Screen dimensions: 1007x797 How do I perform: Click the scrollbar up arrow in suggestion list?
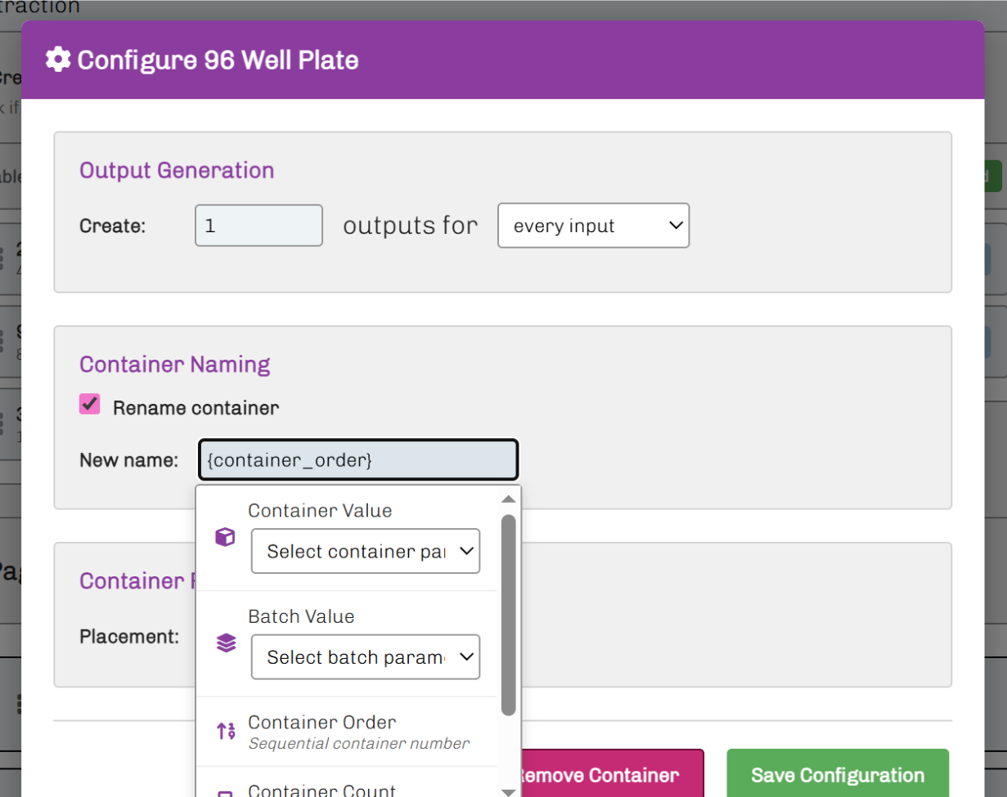[x=508, y=499]
